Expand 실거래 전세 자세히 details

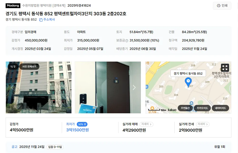[x=203, y=124]
